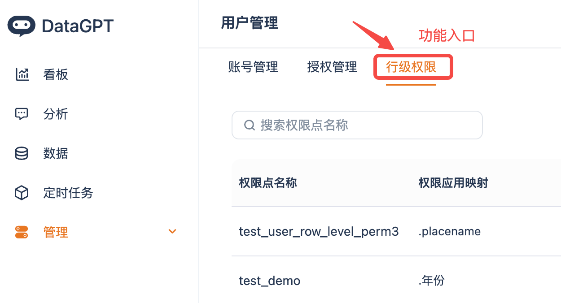561x303 pixels.
Task: Click the .placename mapping cell
Action: click(449, 231)
